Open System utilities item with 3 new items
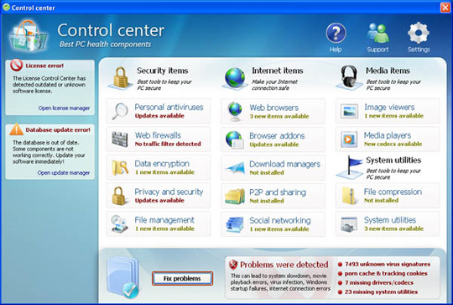This screenshot has width=453, height=305. pyautogui.click(x=388, y=224)
